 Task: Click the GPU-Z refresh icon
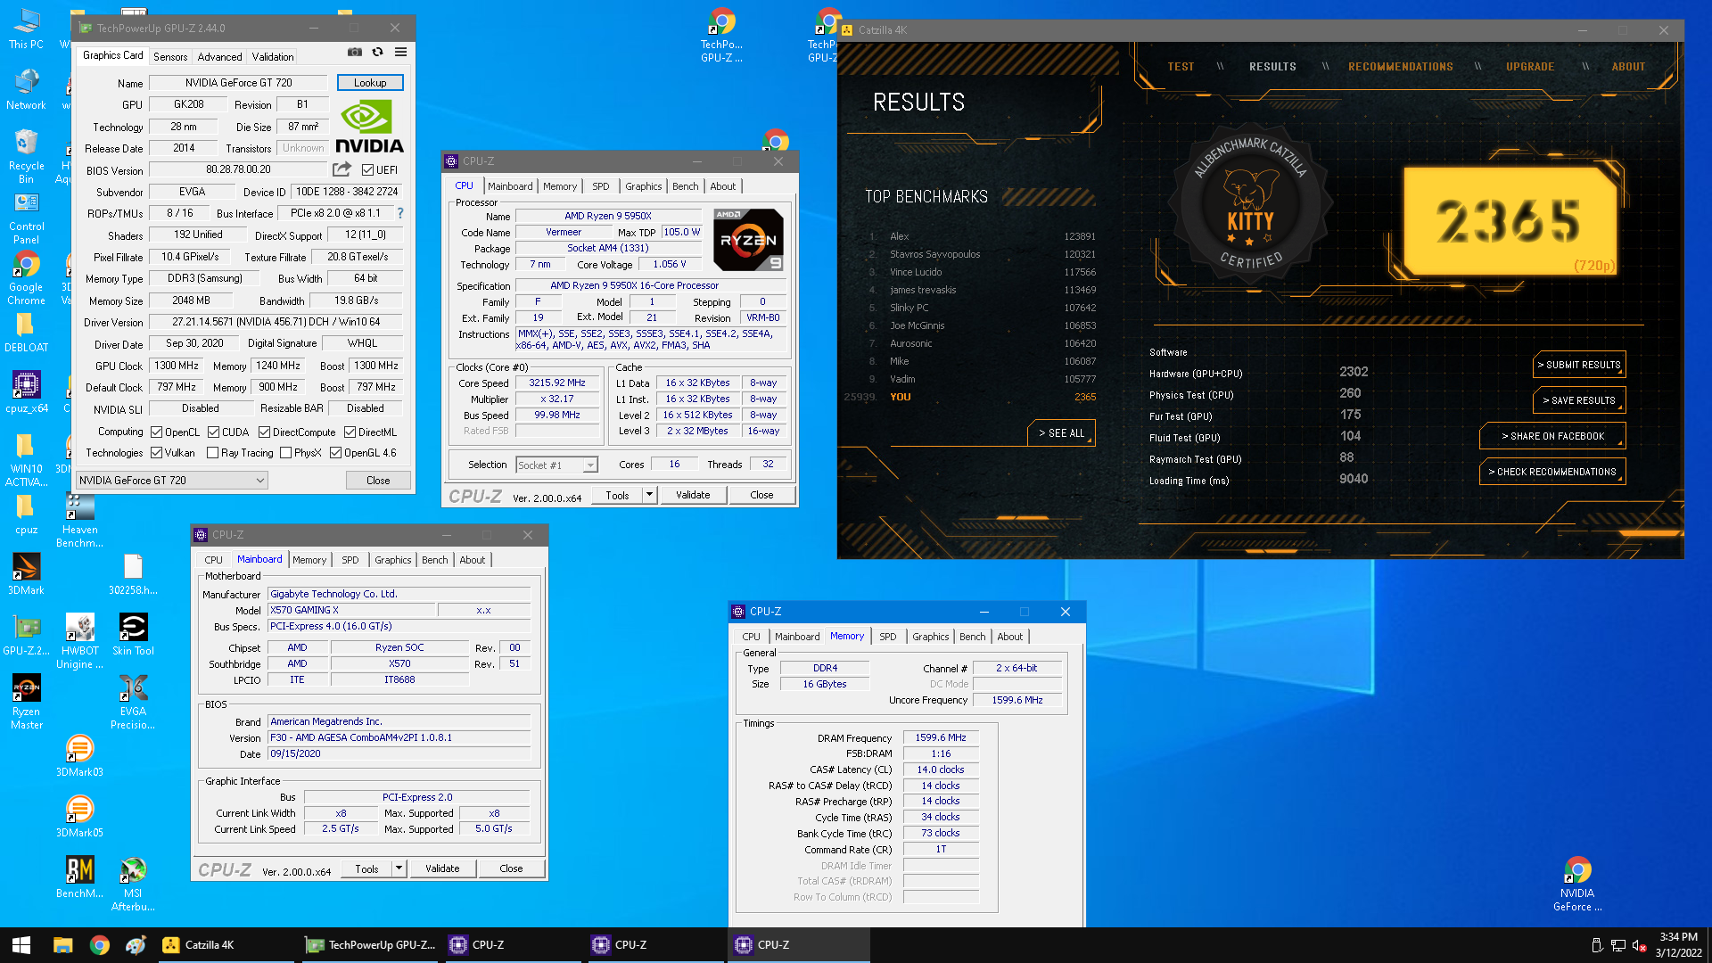point(377,53)
